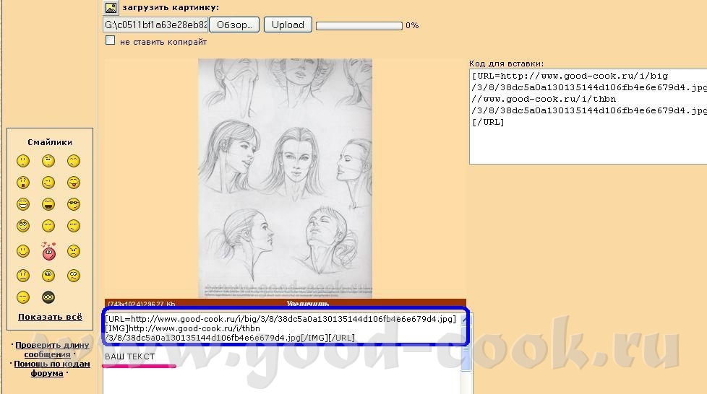Click the message editor vertical scrollbar
Viewport: 707px width, 394px height.
tap(466, 354)
